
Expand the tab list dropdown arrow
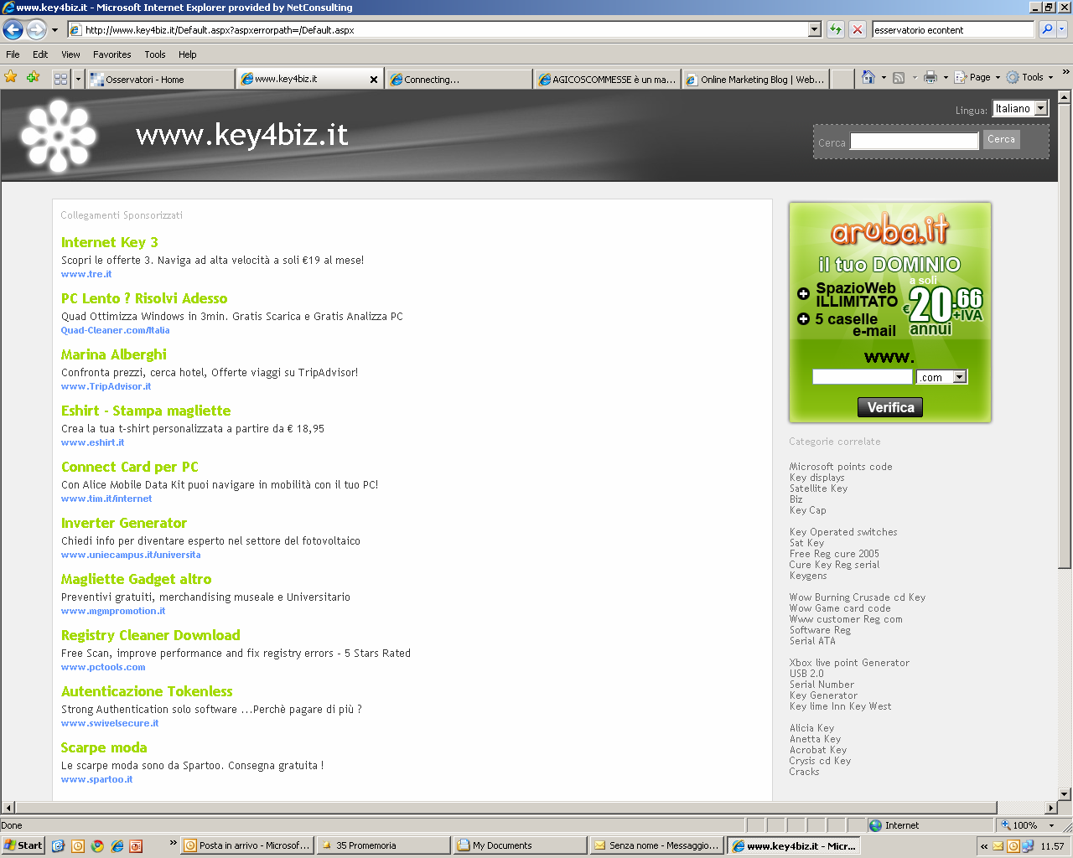(78, 79)
